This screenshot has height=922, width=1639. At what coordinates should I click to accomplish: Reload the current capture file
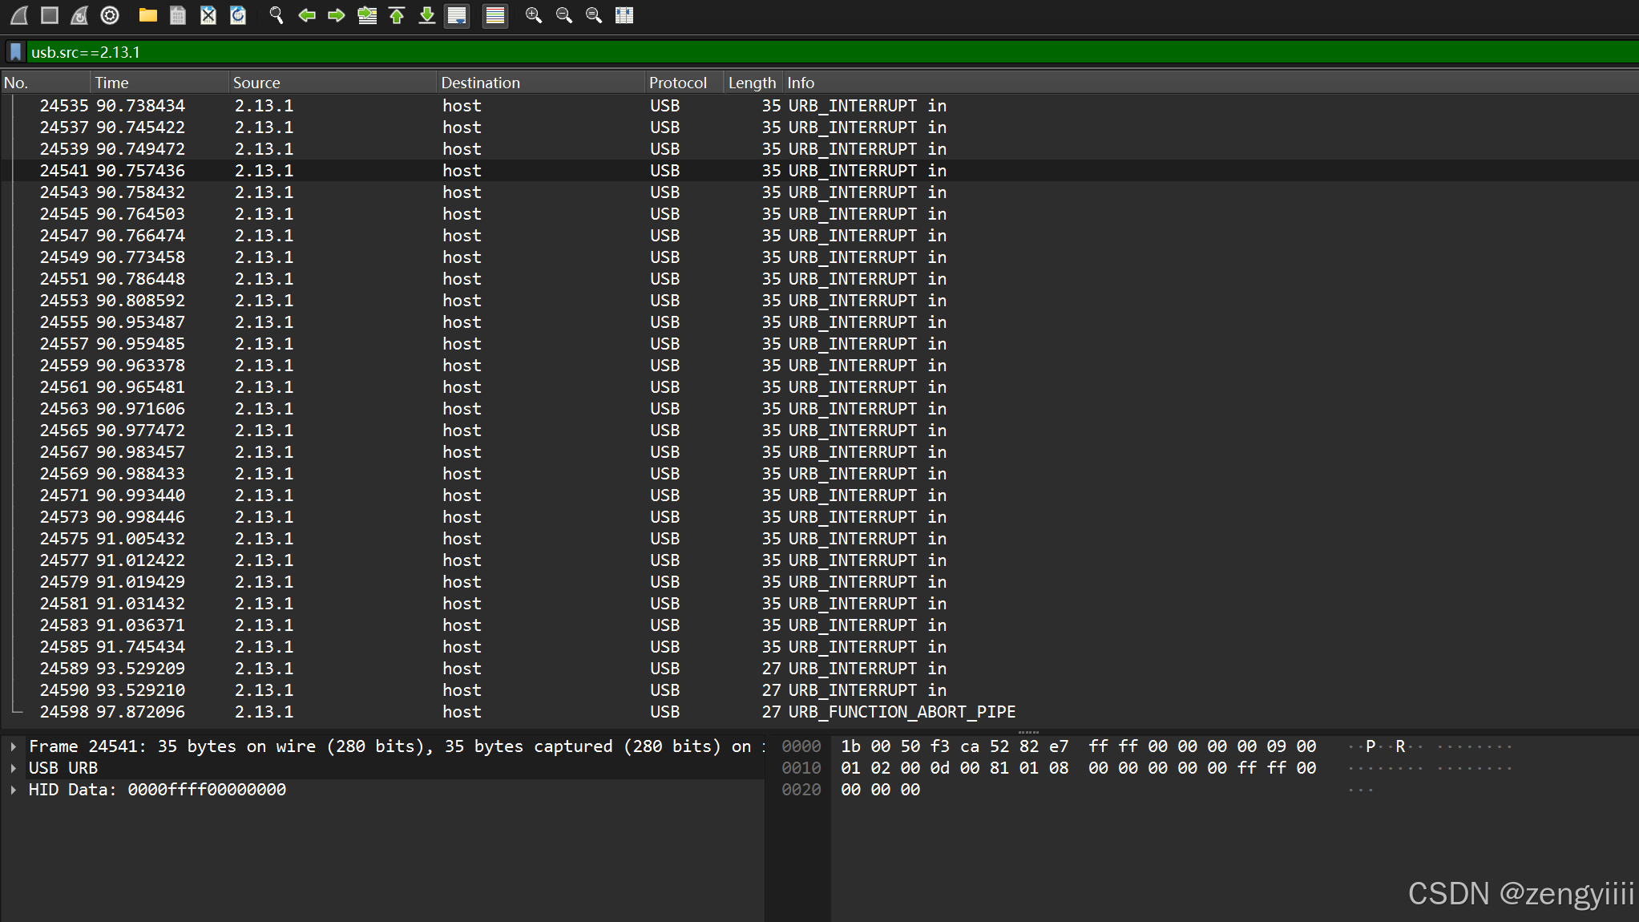(x=237, y=15)
